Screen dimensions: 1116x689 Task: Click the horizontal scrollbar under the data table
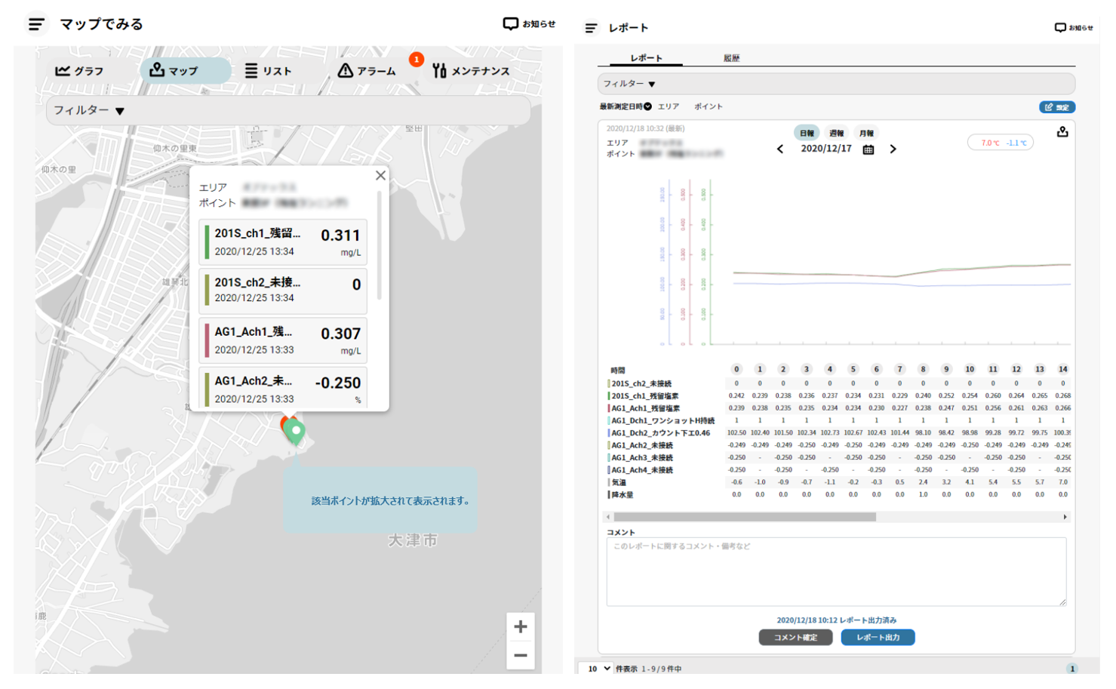745,518
